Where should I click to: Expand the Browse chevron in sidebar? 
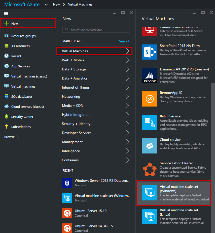[x=18, y=137]
